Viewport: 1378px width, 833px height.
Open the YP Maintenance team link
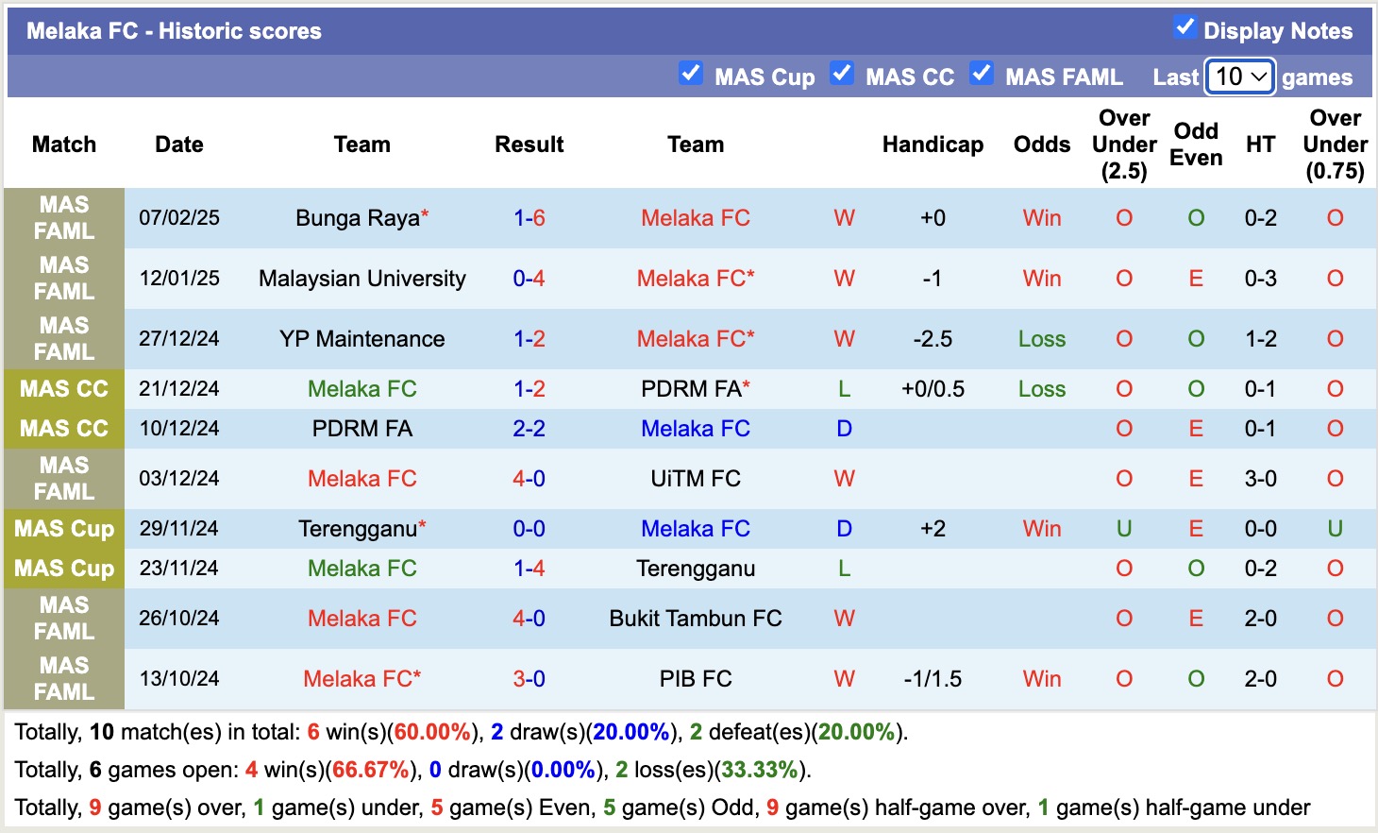click(362, 339)
